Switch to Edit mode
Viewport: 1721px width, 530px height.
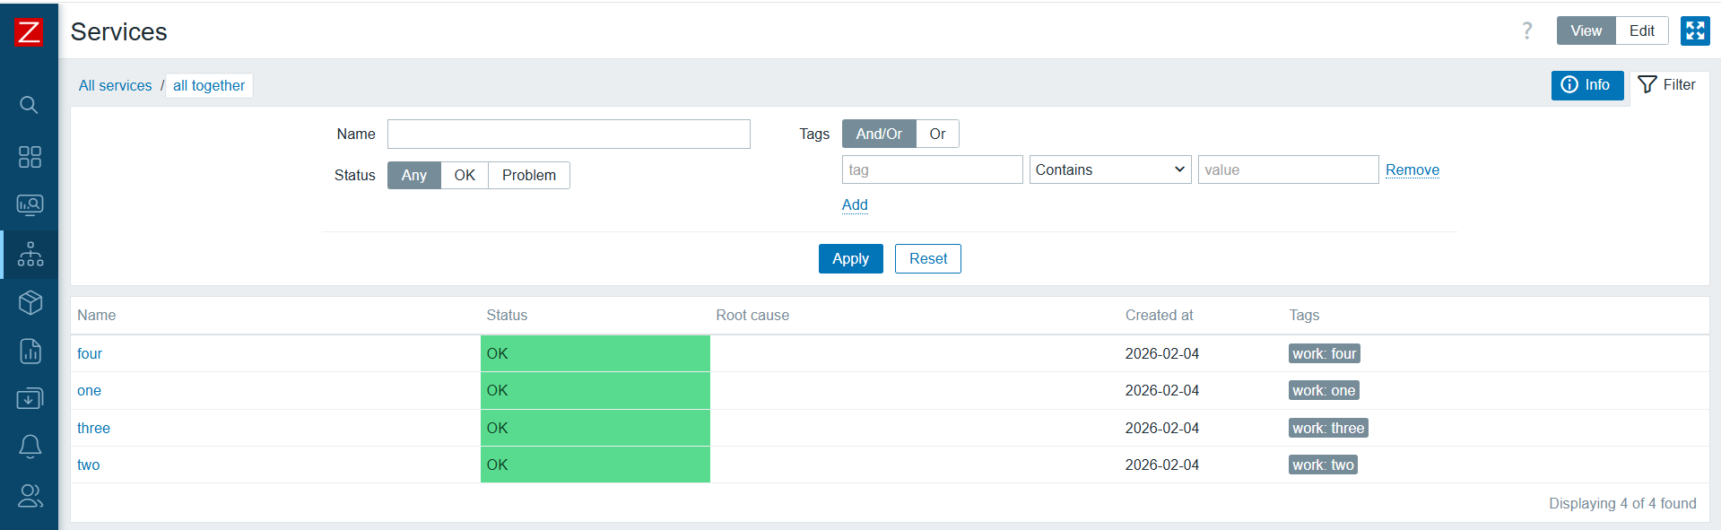[x=1641, y=30]
